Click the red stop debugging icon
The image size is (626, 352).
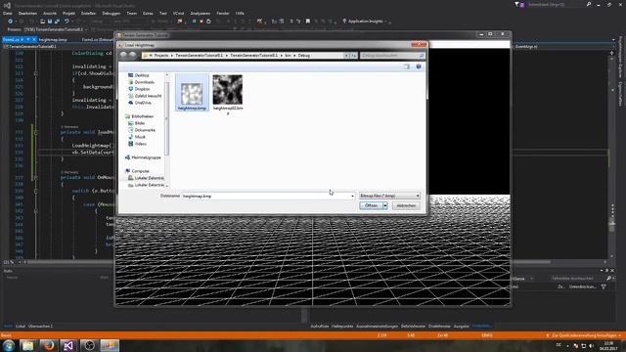(x=201, y=22)
